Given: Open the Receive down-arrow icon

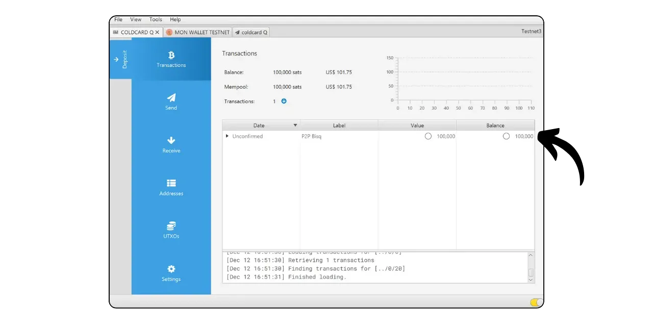Looking at the screenshot, I should click(171, 140).
